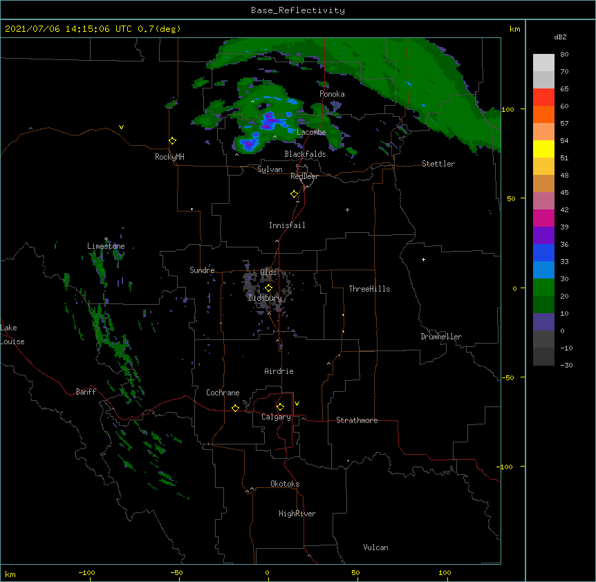Select the RedDeer city label
This screenshot has height=582, width=596.
(x=304, y=176)
